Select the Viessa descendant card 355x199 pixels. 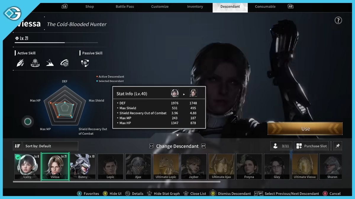(55, 167)
